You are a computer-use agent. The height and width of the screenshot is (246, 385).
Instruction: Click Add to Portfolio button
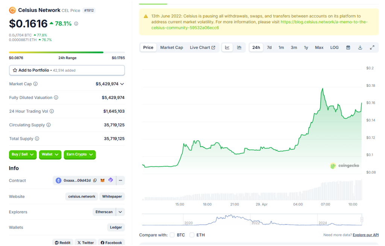point(67,70)
